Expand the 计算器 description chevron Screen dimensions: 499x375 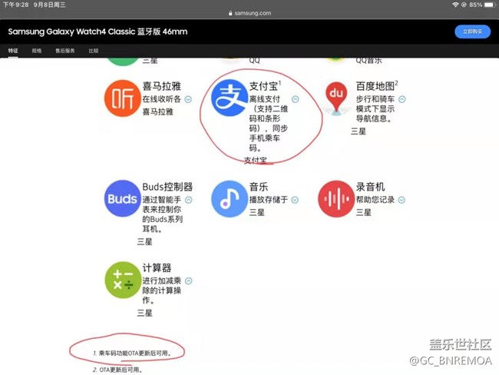point(188,281)
